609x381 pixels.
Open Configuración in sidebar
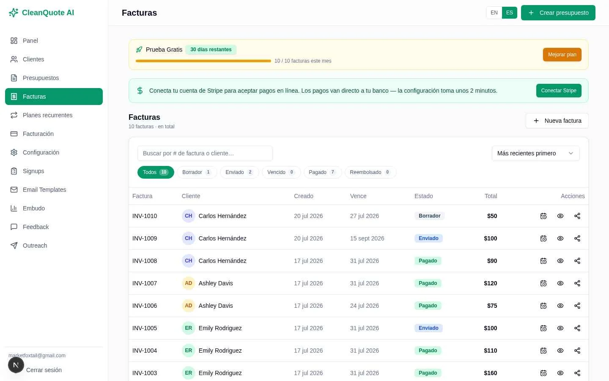point(54,152)
